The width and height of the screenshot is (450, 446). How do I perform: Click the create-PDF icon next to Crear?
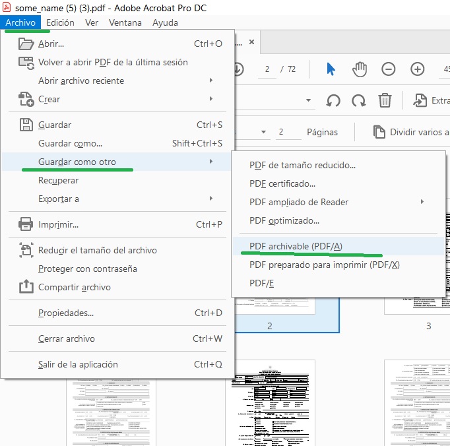(26, 99)
